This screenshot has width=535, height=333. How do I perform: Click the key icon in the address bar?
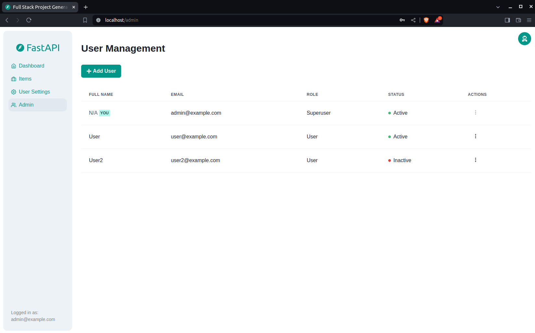tap(402, 20)
